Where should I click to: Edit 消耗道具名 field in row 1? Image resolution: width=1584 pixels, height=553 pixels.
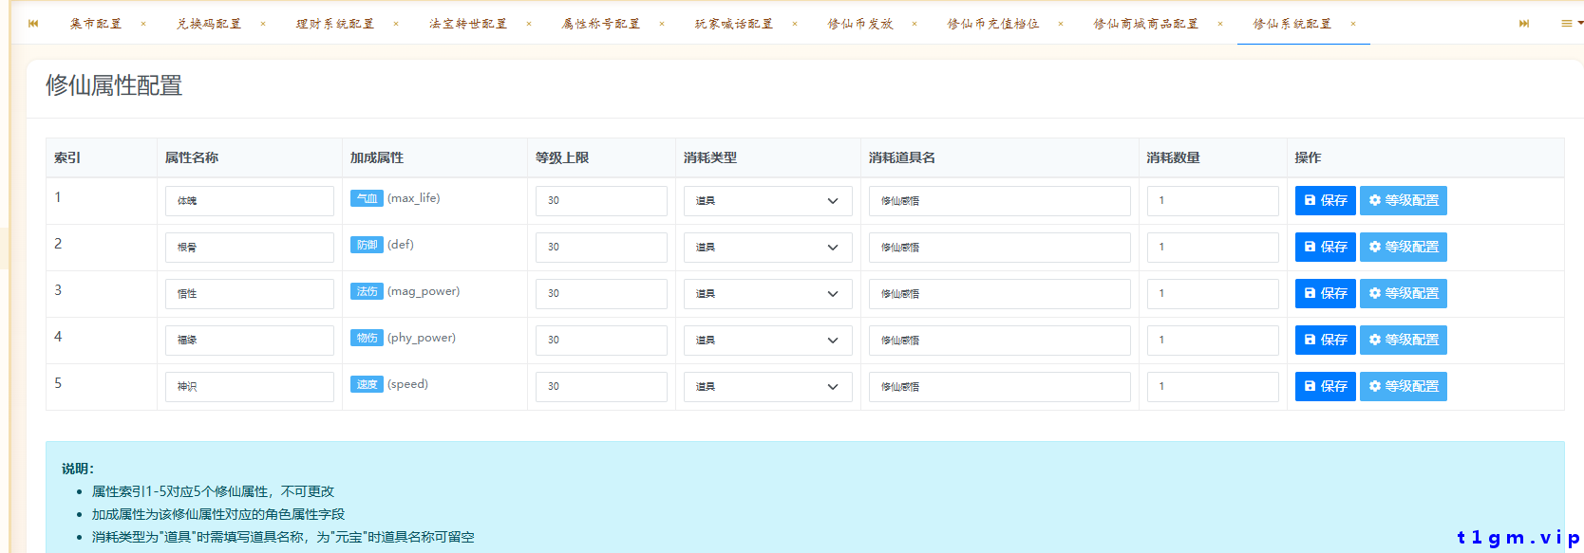pyautogui.click(x=1000, y=201)
